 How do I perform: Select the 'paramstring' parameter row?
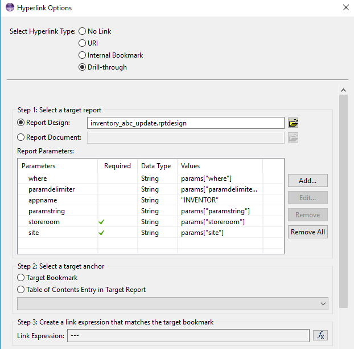tap(151, 211)
